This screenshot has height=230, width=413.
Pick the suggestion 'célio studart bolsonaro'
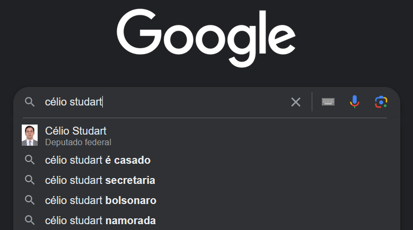pyautogui.click(x=207, y=200)
